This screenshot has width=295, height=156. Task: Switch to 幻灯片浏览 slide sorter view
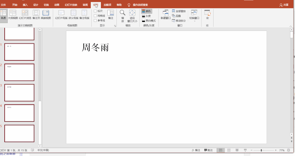[25, 14]
